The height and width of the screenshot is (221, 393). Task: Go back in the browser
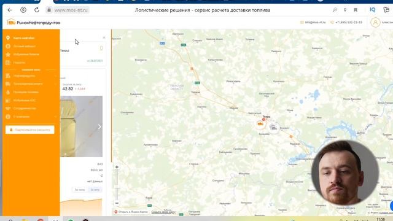[10, 10]
